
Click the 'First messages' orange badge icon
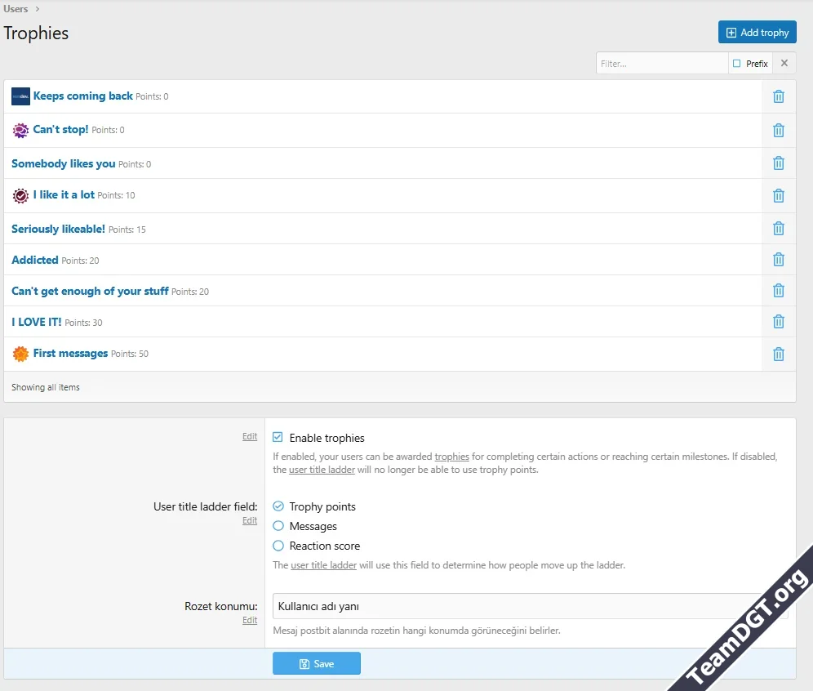[x=20, y=354]
